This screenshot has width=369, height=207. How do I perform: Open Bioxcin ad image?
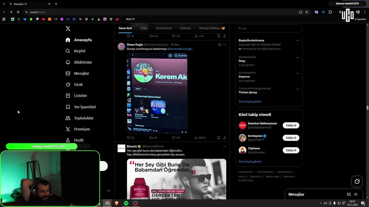[176, 179]
